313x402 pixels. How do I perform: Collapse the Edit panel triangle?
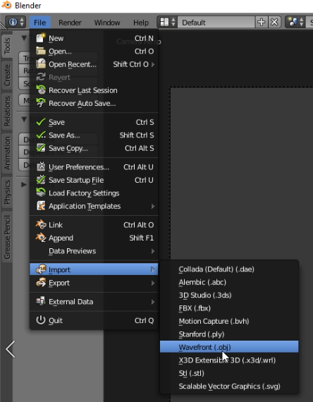(24, 119)
